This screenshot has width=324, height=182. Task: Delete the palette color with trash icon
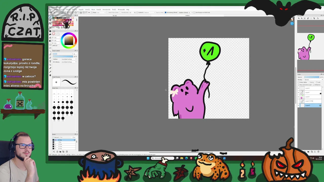pos(62,28)
